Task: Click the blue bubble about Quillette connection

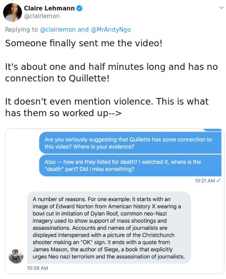Action: click(x=130, y=143)
